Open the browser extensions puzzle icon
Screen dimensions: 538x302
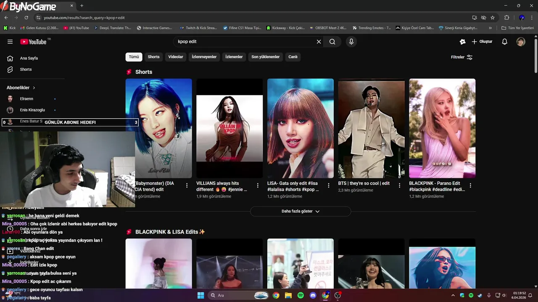pyautogui.click(x=506, y=18)
